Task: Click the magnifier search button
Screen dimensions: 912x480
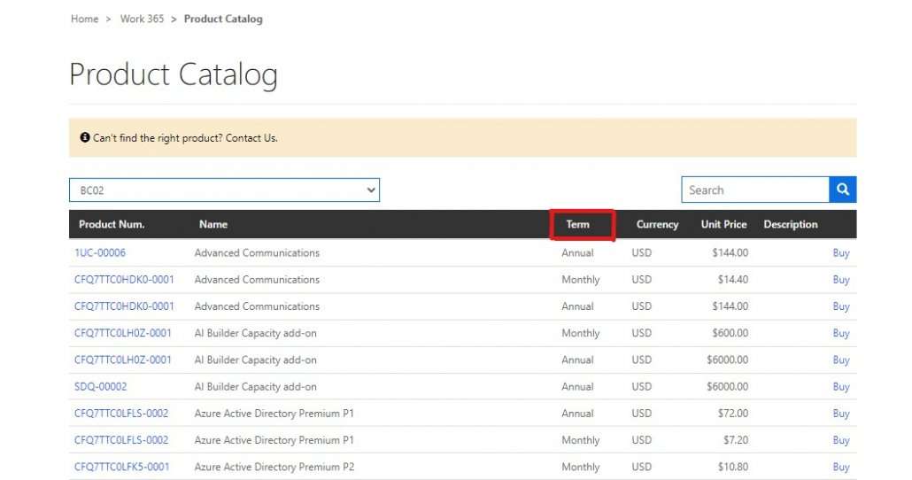Action: [x=843, y=190]
